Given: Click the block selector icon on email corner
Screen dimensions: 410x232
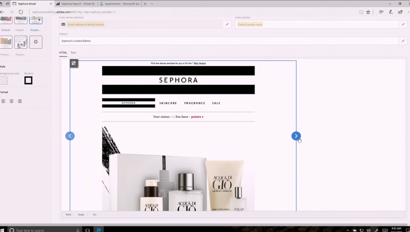Looking at the screenshot, I should [x=74, y=63].
